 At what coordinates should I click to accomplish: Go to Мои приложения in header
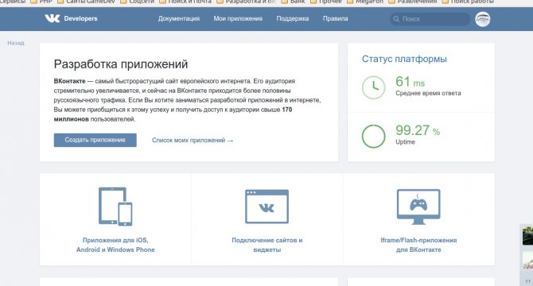click(238, 18)
